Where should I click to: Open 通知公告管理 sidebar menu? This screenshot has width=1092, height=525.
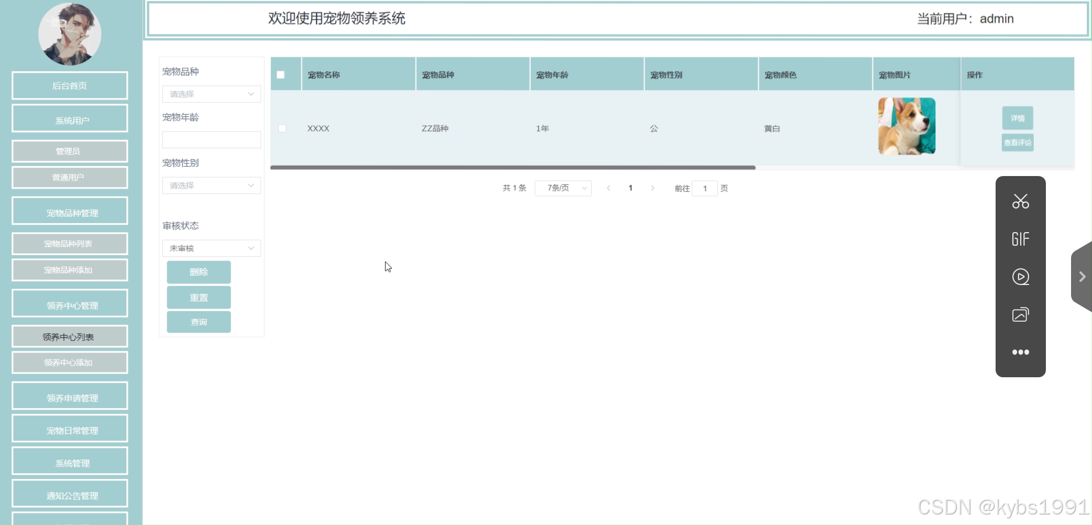[70, 494]
